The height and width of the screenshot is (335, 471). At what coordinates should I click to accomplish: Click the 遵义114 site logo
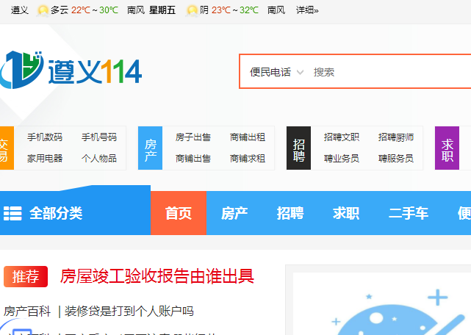coord(71,70)
